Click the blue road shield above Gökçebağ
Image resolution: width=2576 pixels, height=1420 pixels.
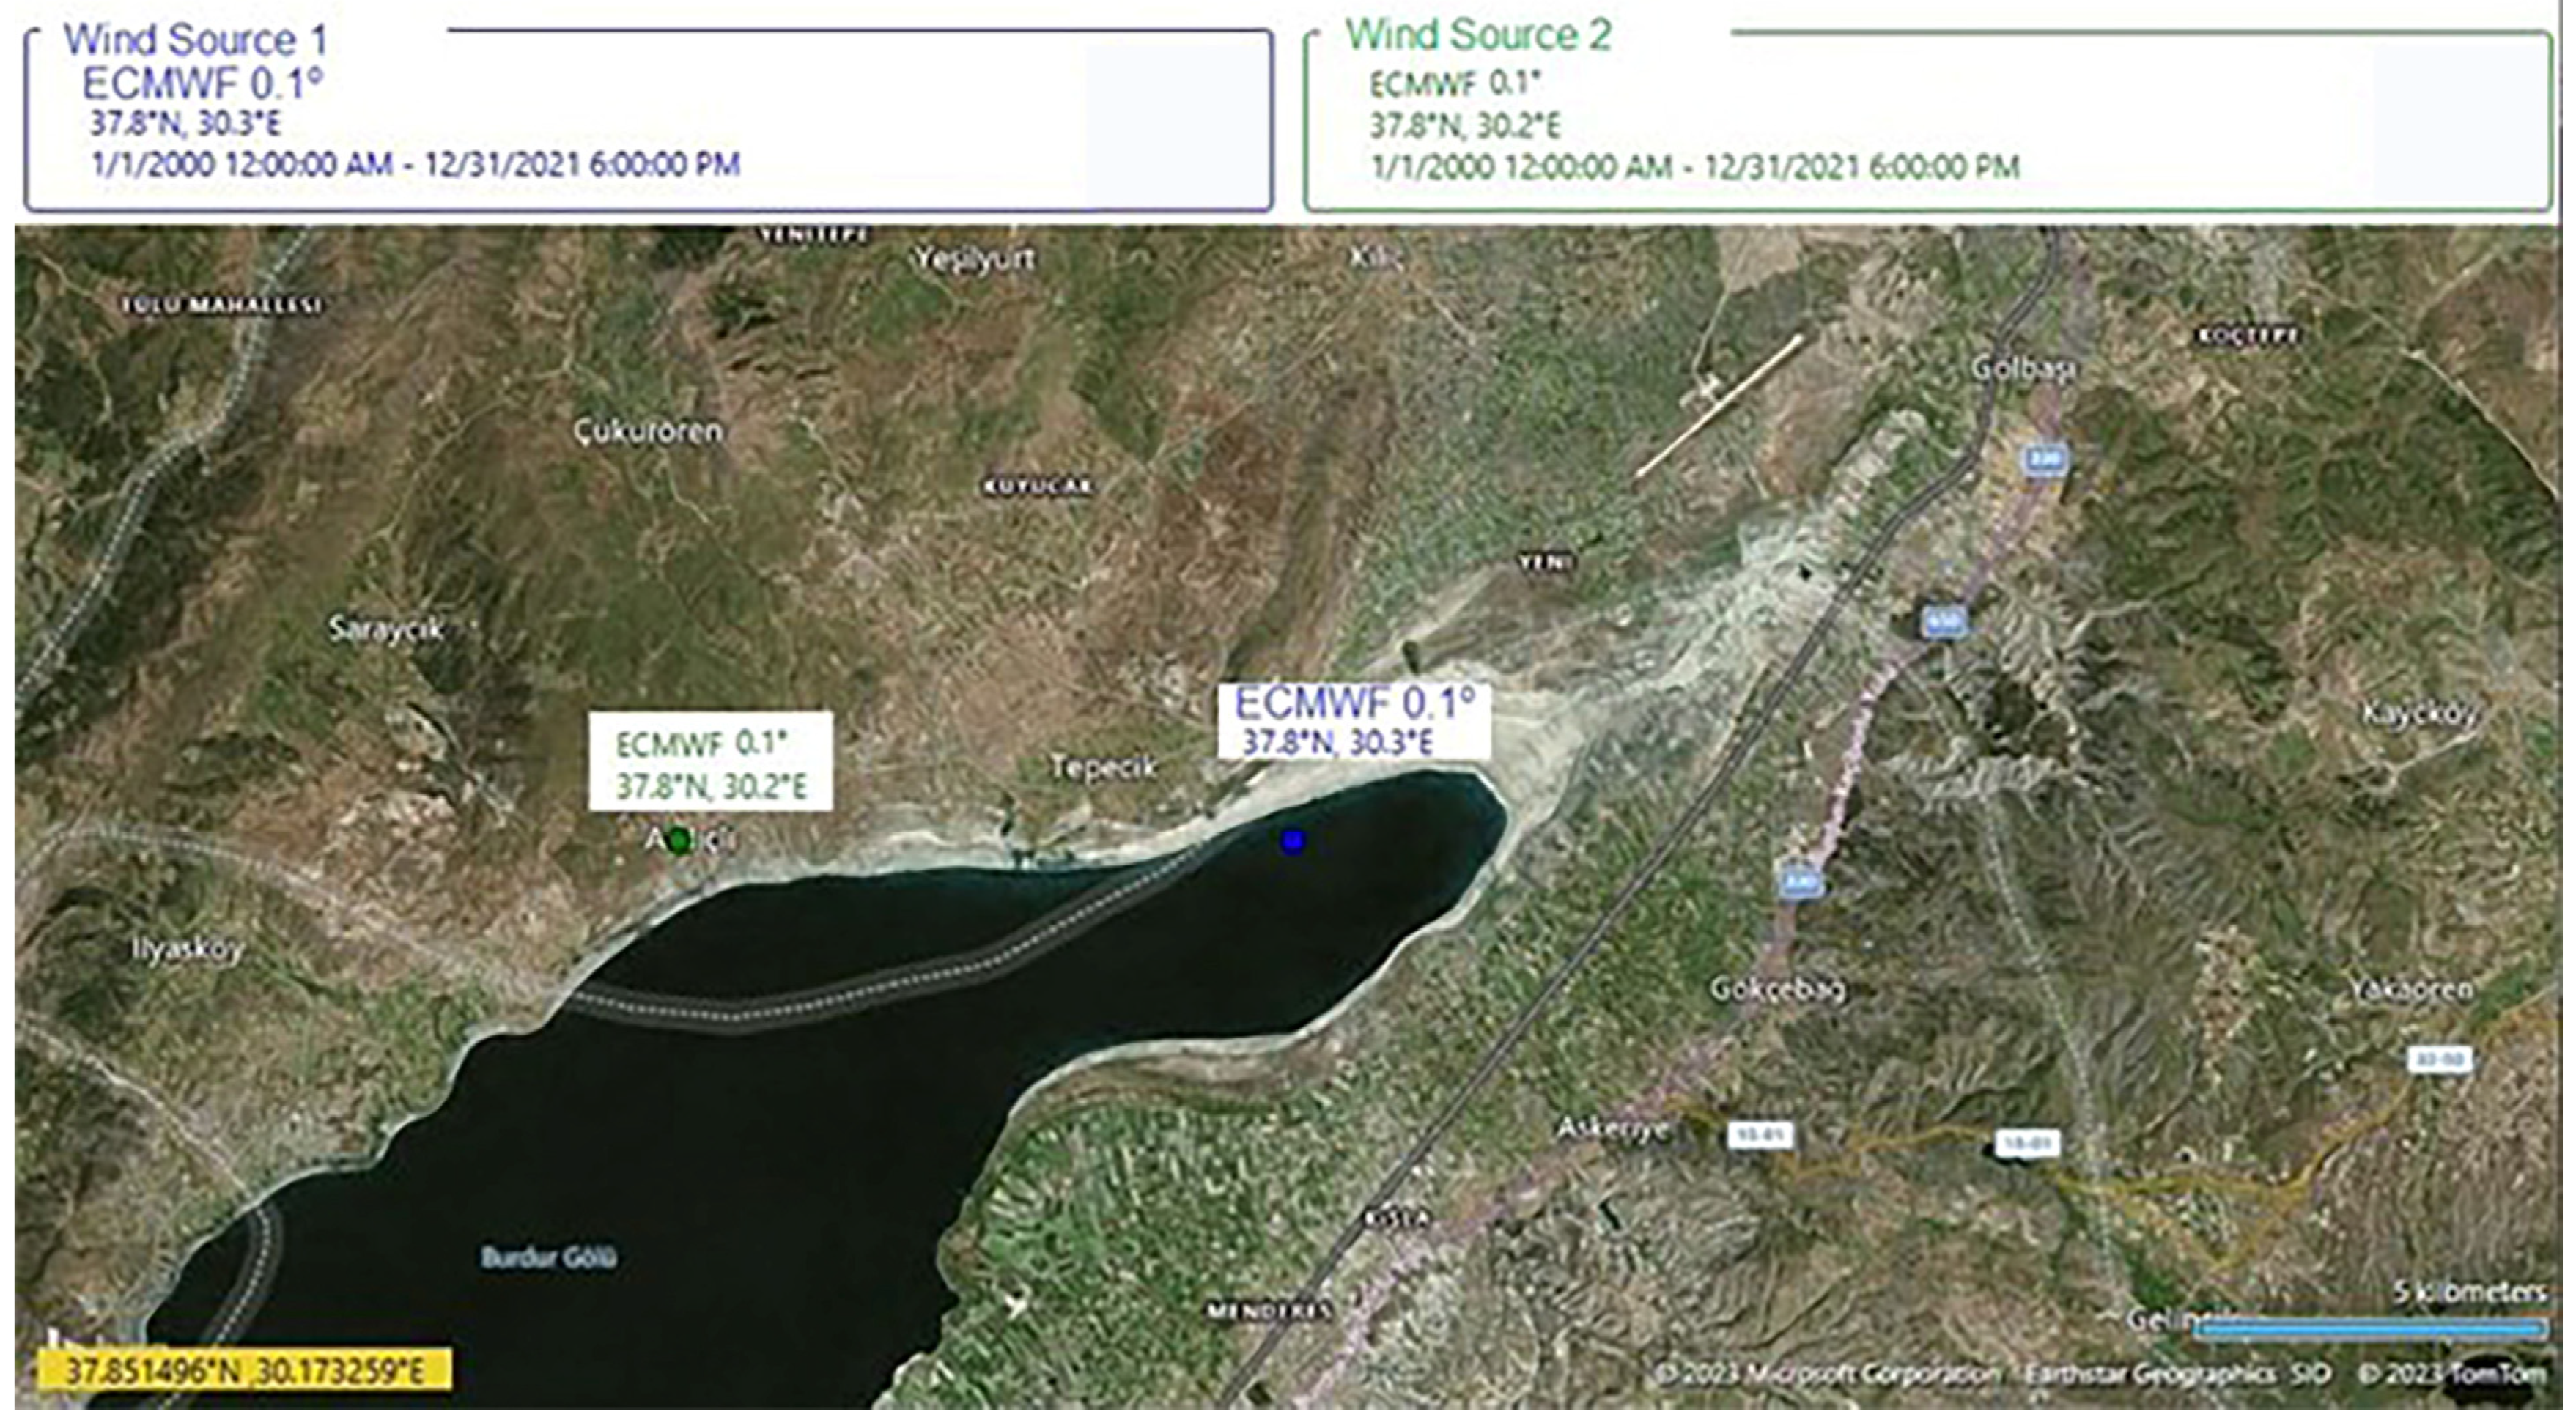pos(1800,882)
